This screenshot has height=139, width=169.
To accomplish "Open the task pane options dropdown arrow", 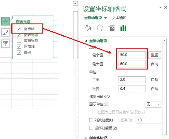I will 160,7.
